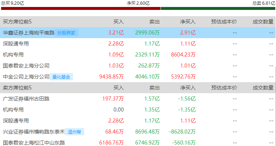Sort buyers by 净买入 column header
This screenshot has width=276, height=146.
pyautogui.click(x=188, y=22)
